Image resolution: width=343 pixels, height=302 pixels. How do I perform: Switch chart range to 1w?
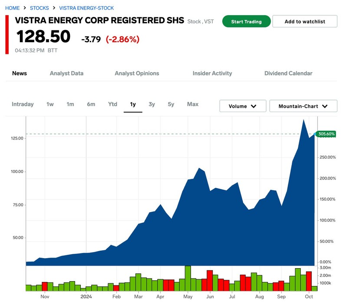[50, 104]
